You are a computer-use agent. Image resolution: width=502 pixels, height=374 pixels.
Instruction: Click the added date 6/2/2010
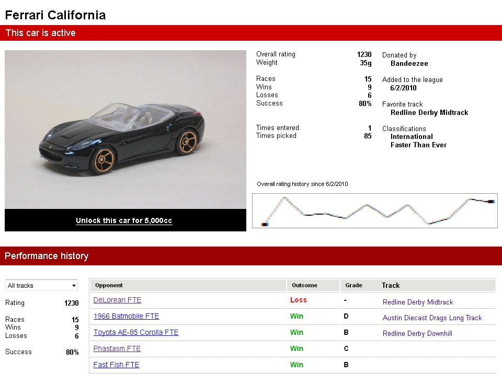(x=403, y=88)
